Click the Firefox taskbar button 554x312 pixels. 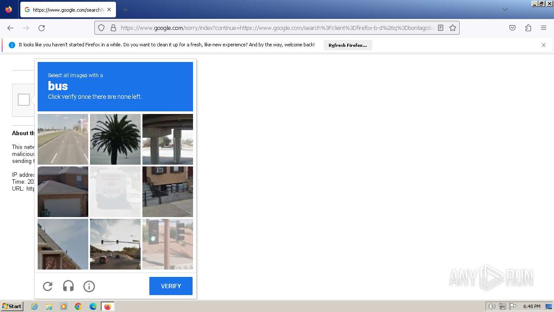pyautogui.click(x=107, y=306)
